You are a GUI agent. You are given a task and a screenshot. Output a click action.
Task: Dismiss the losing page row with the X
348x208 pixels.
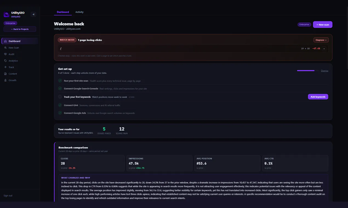pos(324,49)
